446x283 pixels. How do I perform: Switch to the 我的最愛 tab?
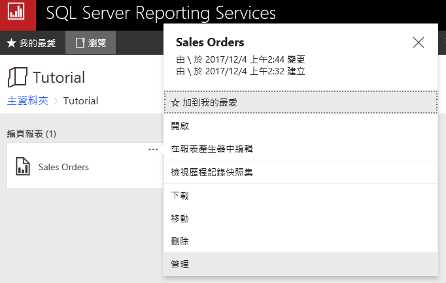31,43
